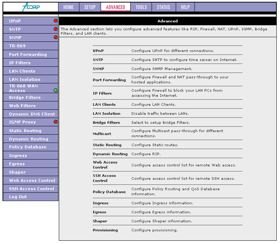Open TR-068 WAN Access sidebar item
This screenshot has width=280, height=244.
pos(31,88)
